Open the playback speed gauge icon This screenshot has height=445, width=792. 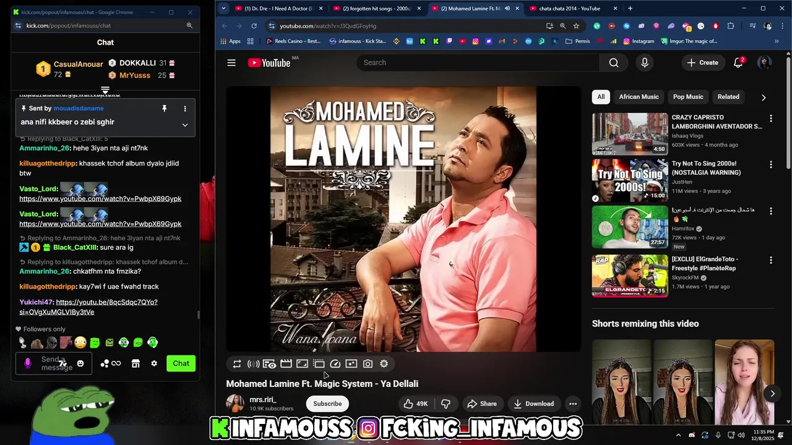335,364
